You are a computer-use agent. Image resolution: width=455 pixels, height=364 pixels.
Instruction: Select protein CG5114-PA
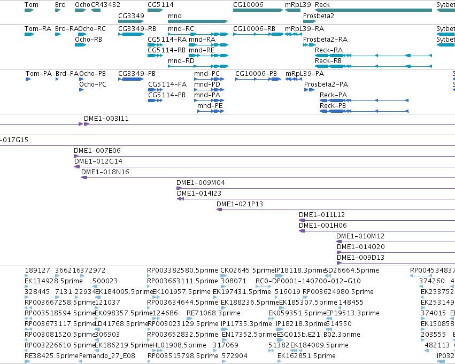click(155, 90)
